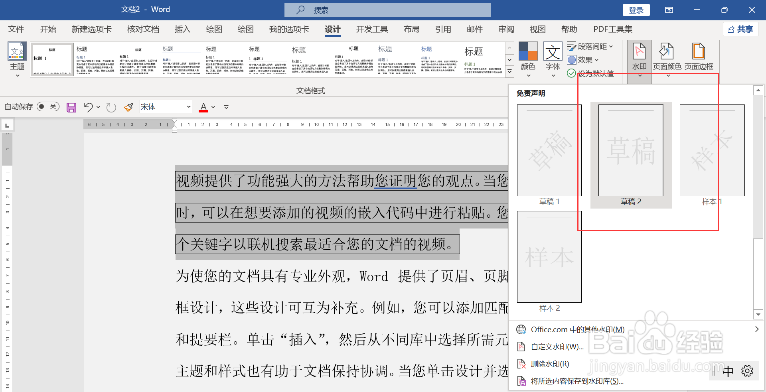Image resolution: width=766 pixels, height=392 pixels.
Task: Open the File (文件) tab
Action: 16,29
